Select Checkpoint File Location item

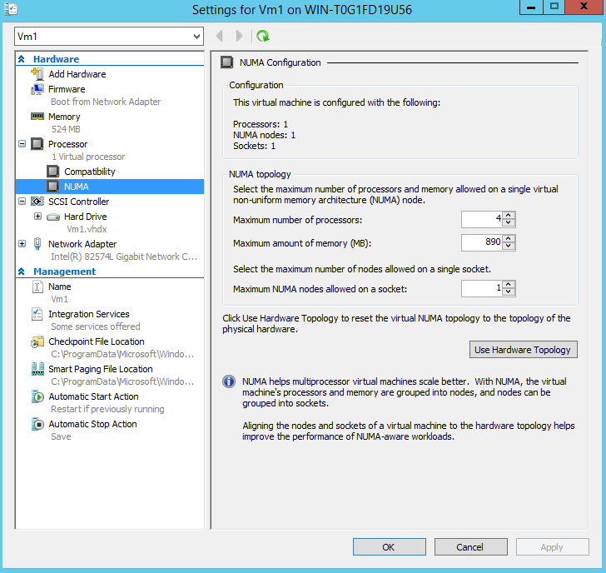click(97, 341)
